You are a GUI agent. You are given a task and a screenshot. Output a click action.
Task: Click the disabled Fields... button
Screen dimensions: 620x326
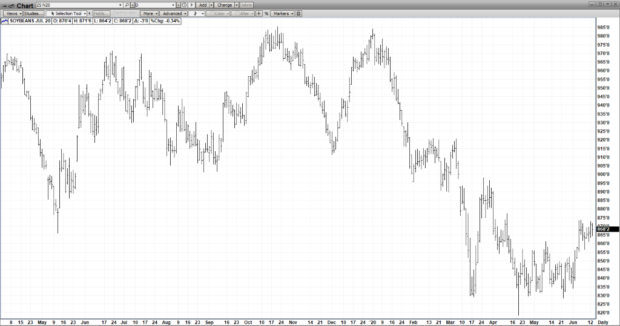pyautogui.click(x=101, y=13)
